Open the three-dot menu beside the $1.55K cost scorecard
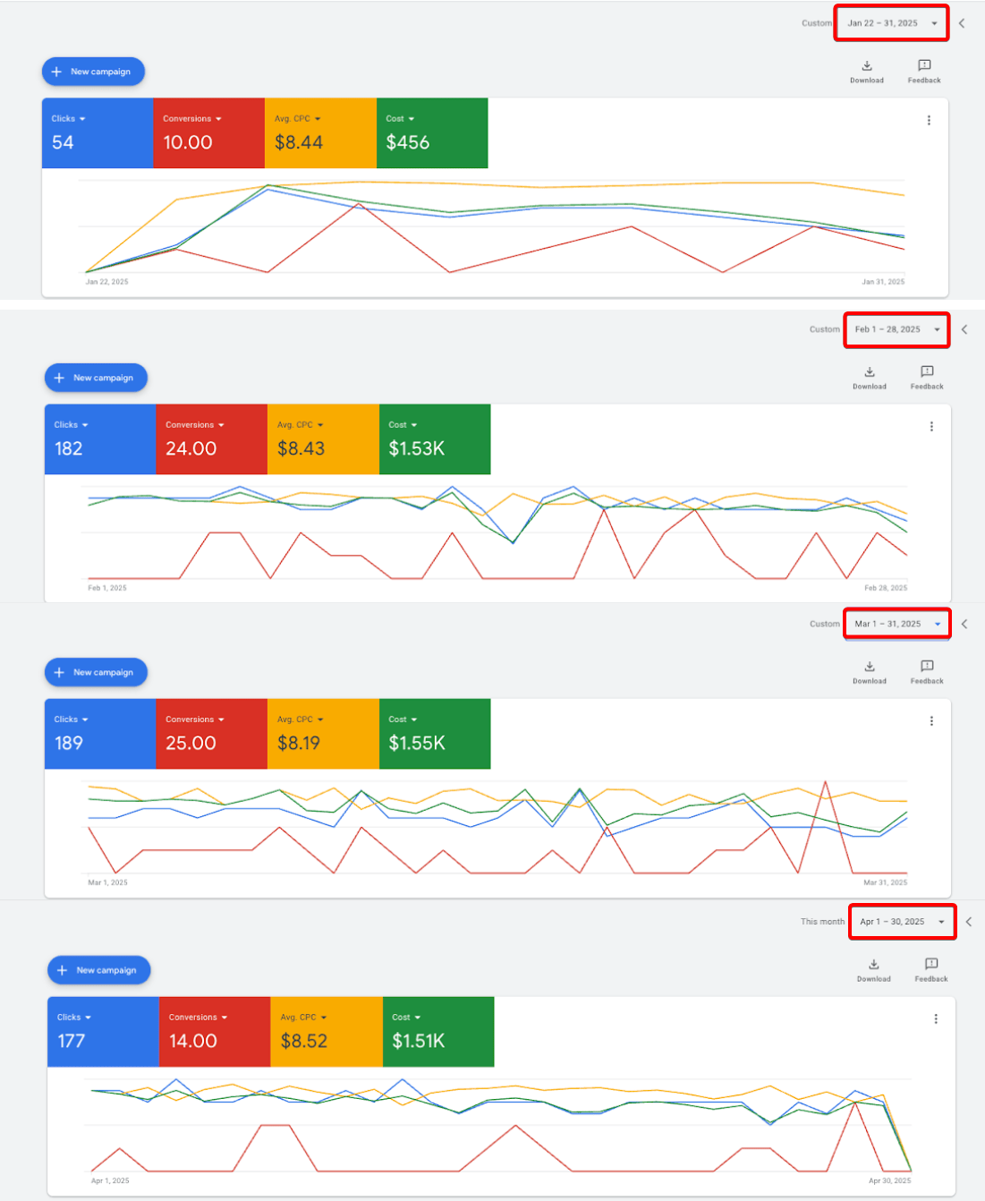This screenshot has height=1201, width=985. pos(931,720)
